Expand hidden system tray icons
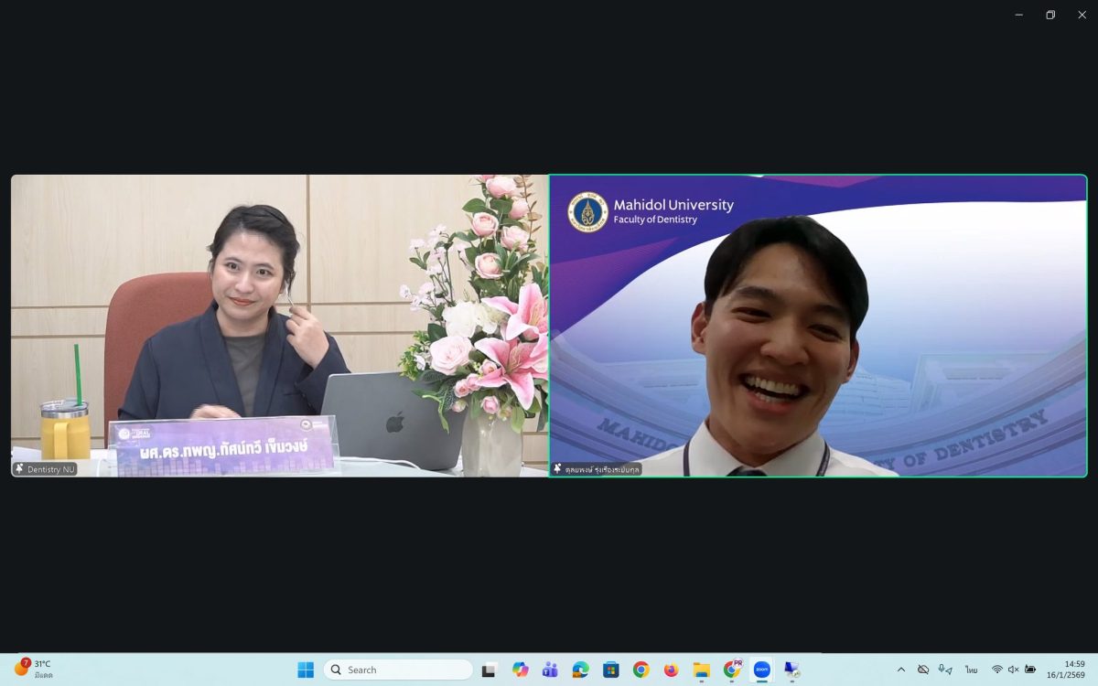The image size is (1098, 686). [901, 670]
